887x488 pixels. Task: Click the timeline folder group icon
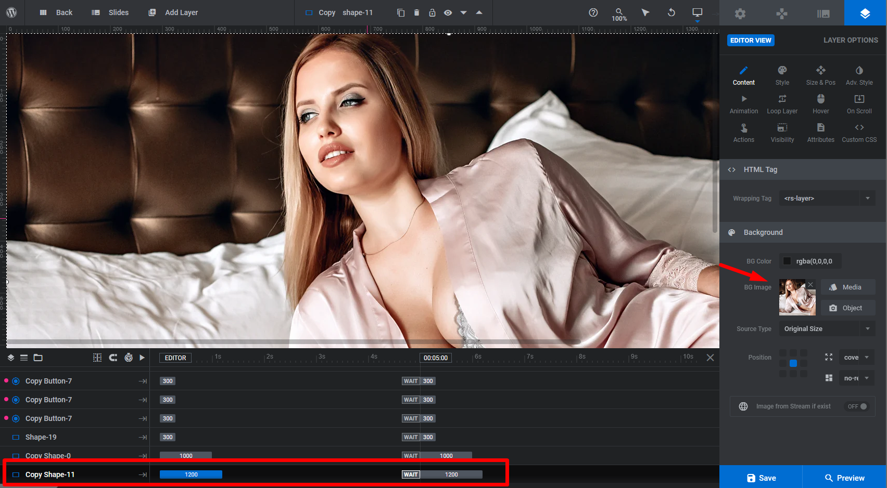coord(38,358)
